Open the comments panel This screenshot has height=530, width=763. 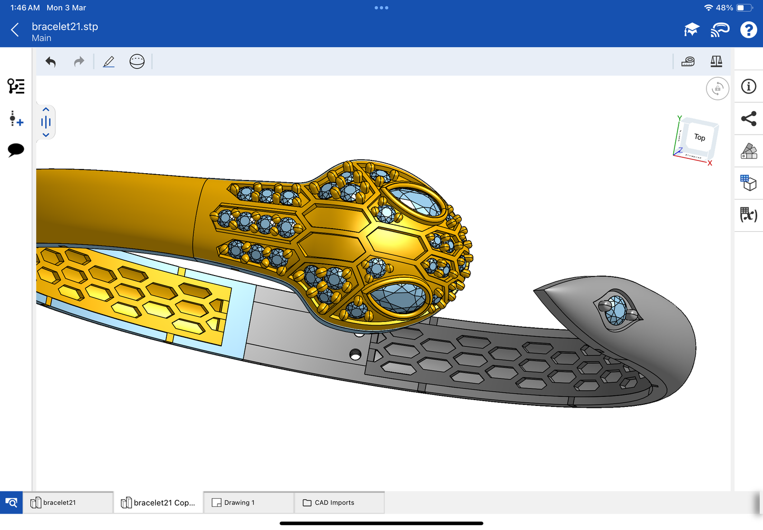tap(16, 150)
